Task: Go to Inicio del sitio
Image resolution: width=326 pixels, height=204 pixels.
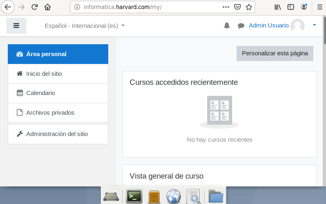Action: point(58,74)
